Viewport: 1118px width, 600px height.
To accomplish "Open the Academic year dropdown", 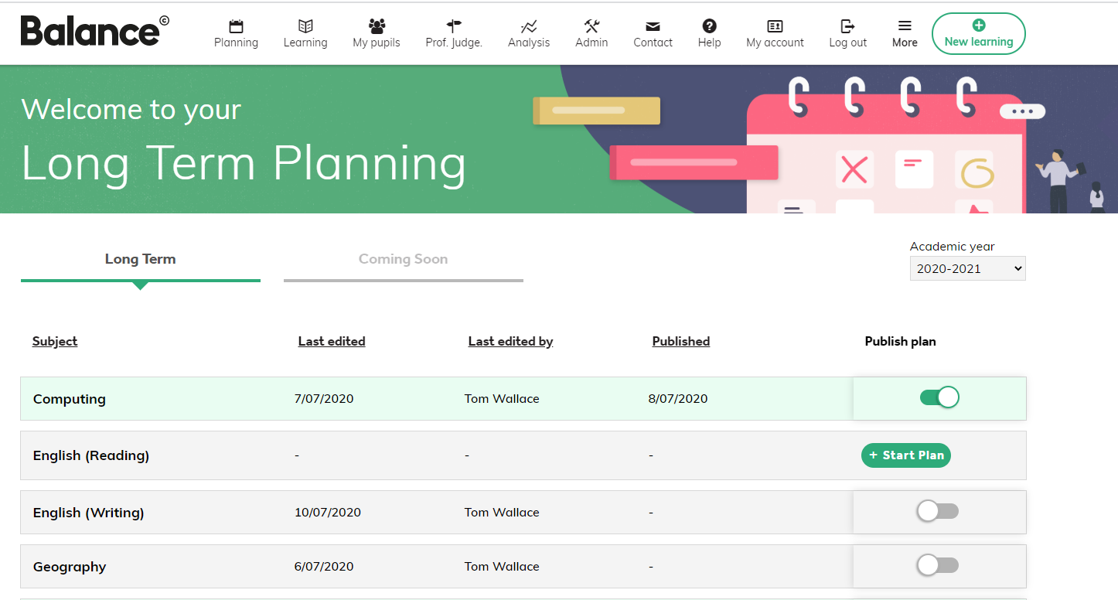I will (968, 268).
